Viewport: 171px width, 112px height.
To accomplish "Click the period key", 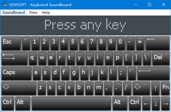I will click(x=118, y=89).
